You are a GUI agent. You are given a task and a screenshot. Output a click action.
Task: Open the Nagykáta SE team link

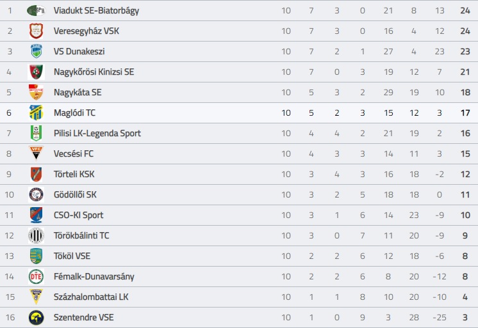(78, 92)
